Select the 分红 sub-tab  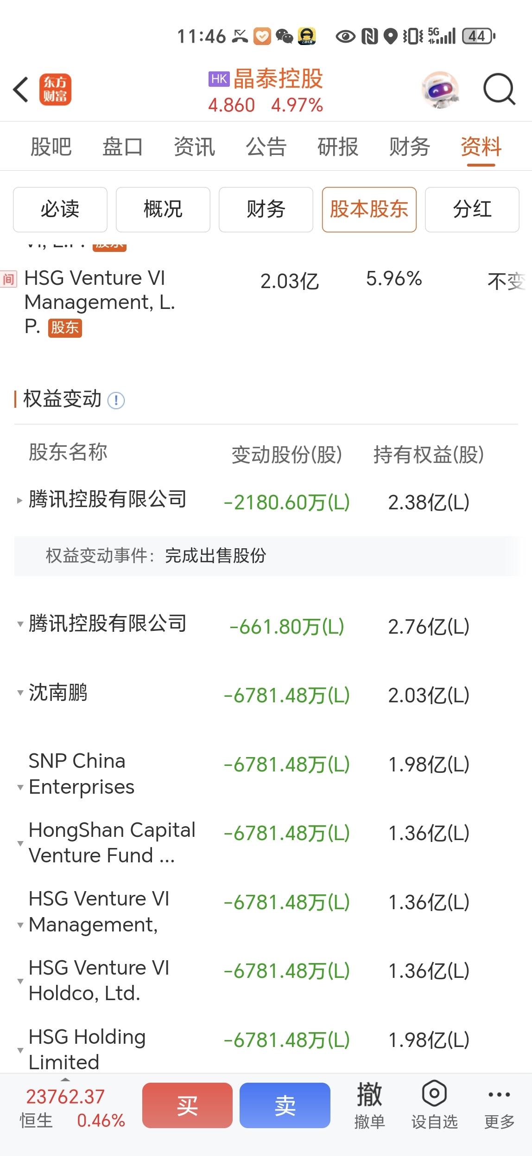click(472, 210)
